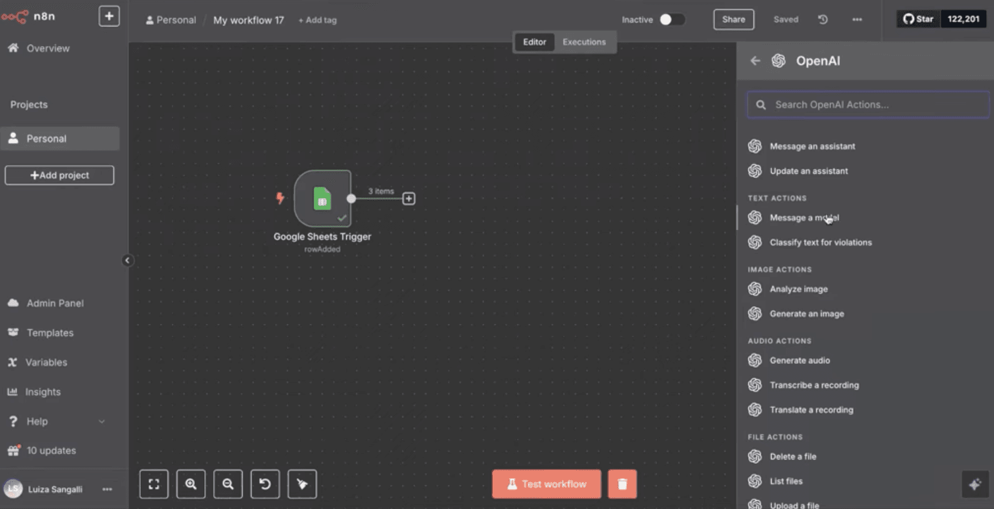Go back from OpenAI panel
Screen dimensions: 994x509
(x=755, y=61)
